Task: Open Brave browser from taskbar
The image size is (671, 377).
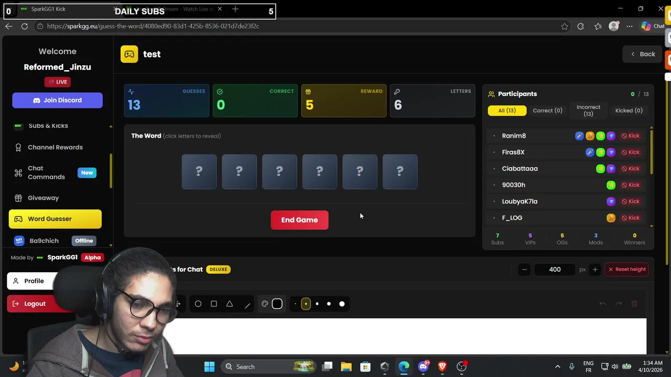Action: (442, 367)
